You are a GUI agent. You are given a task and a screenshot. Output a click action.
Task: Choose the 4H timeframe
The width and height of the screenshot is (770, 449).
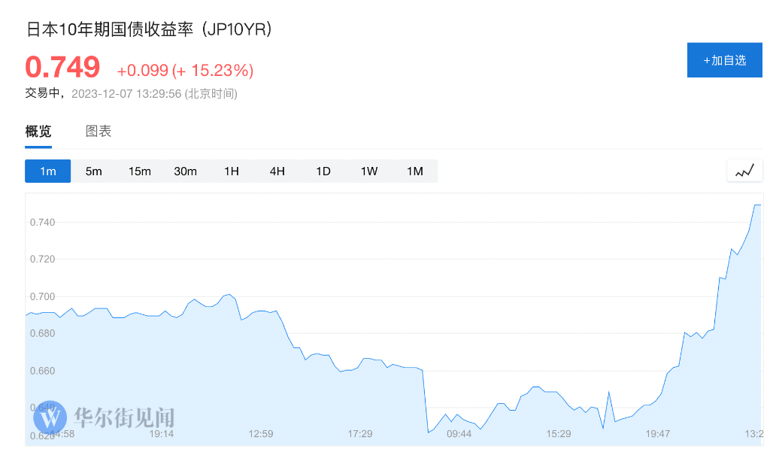pyautogui.click(x=277, y=171)
